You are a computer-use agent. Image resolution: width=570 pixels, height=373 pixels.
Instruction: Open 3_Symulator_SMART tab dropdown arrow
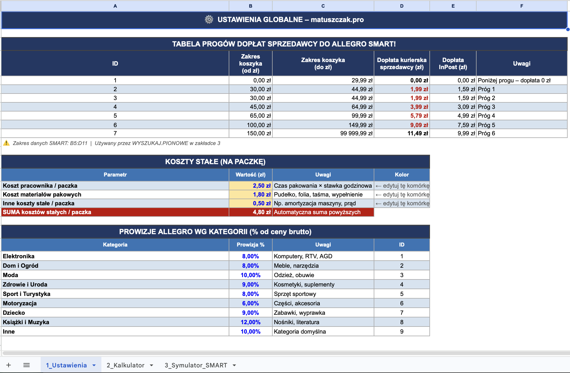pos(234,365)
